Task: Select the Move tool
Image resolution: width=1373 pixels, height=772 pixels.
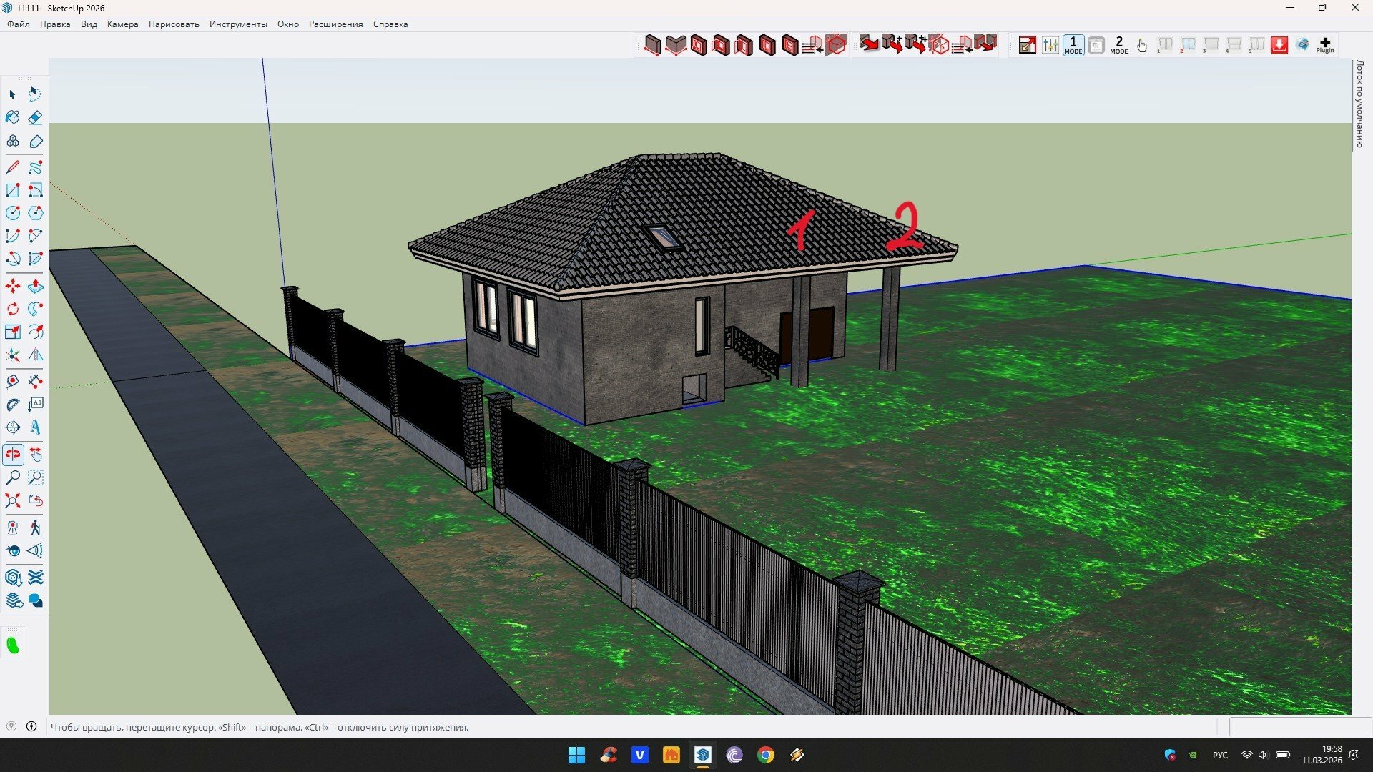Action: point(13,286)
